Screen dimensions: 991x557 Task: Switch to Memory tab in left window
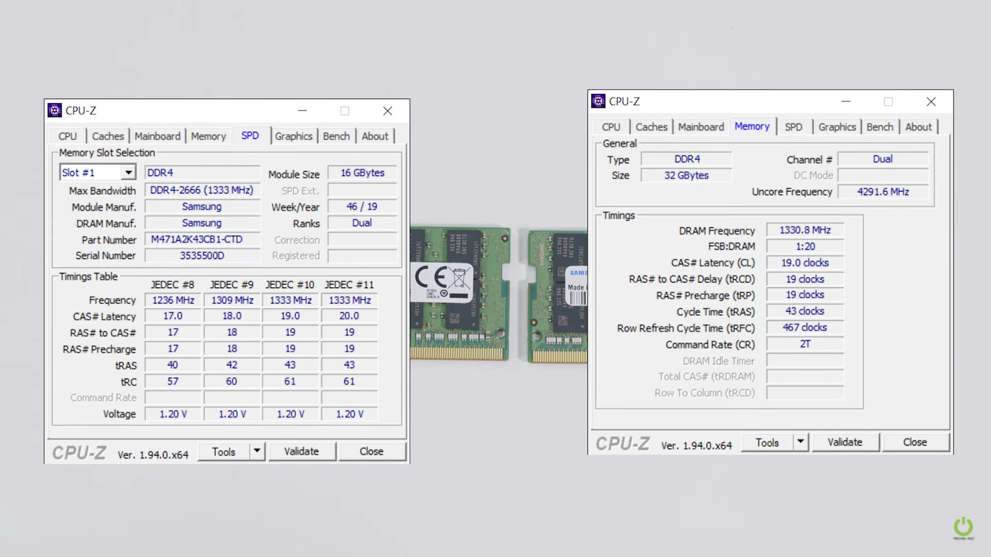209,136
